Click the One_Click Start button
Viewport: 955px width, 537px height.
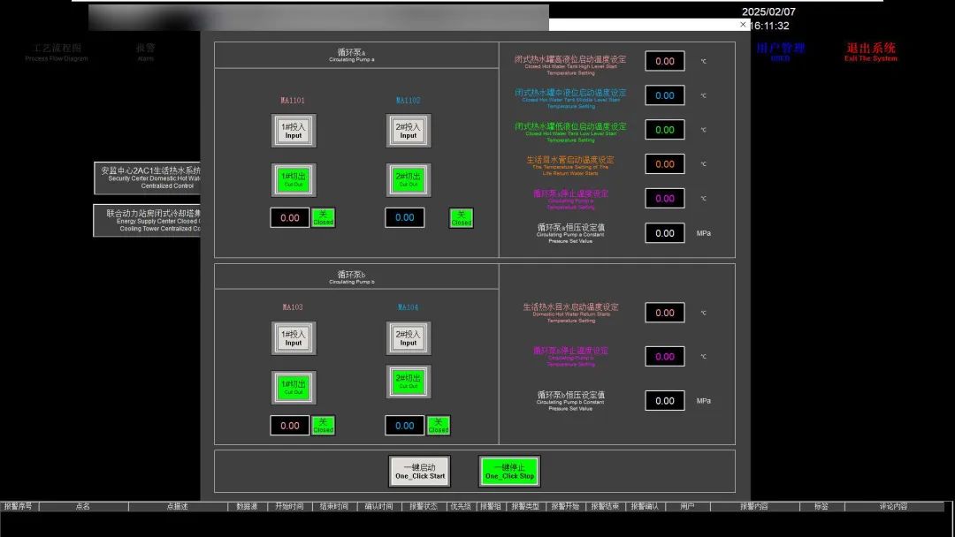419,472
